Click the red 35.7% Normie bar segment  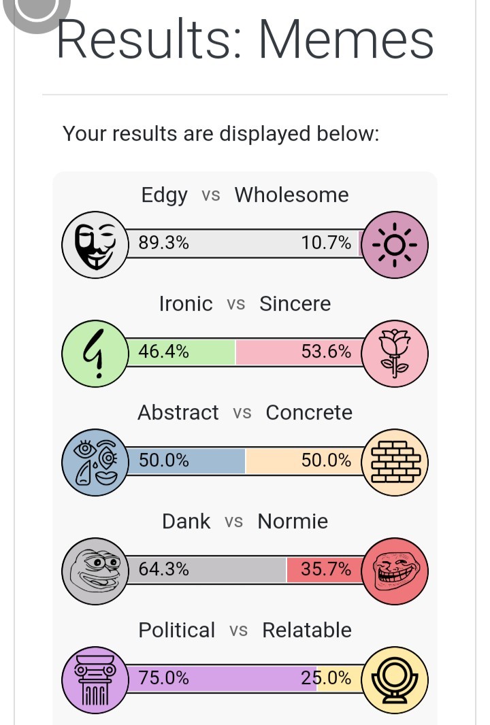click(x=320, y=569)
